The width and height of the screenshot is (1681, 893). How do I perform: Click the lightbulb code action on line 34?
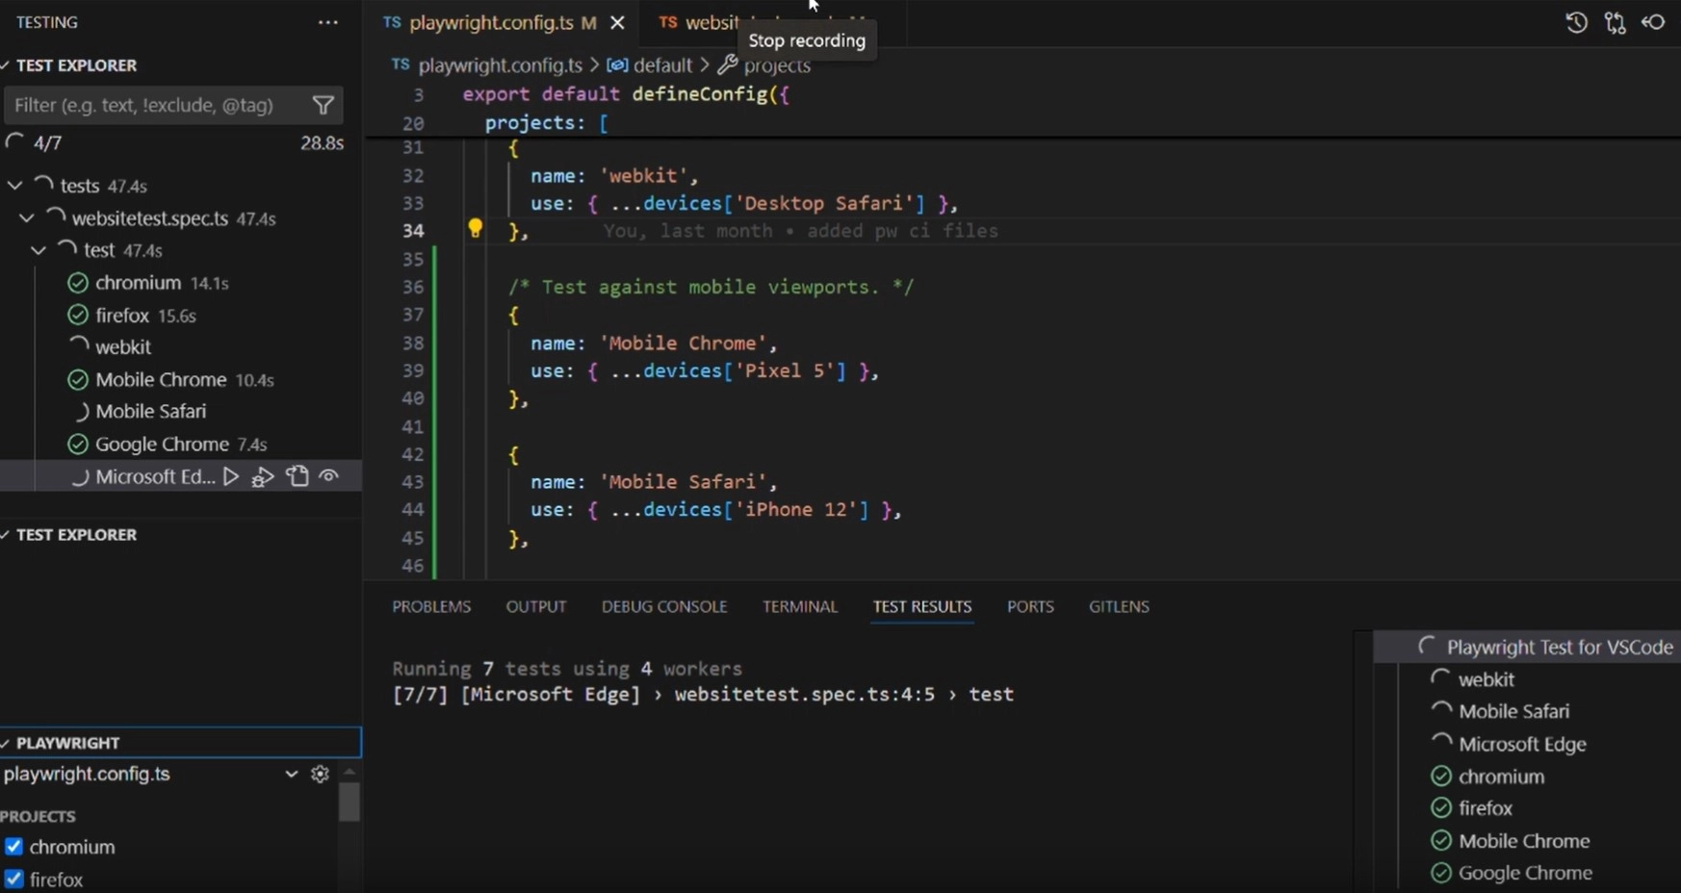[x=475, y=228]
